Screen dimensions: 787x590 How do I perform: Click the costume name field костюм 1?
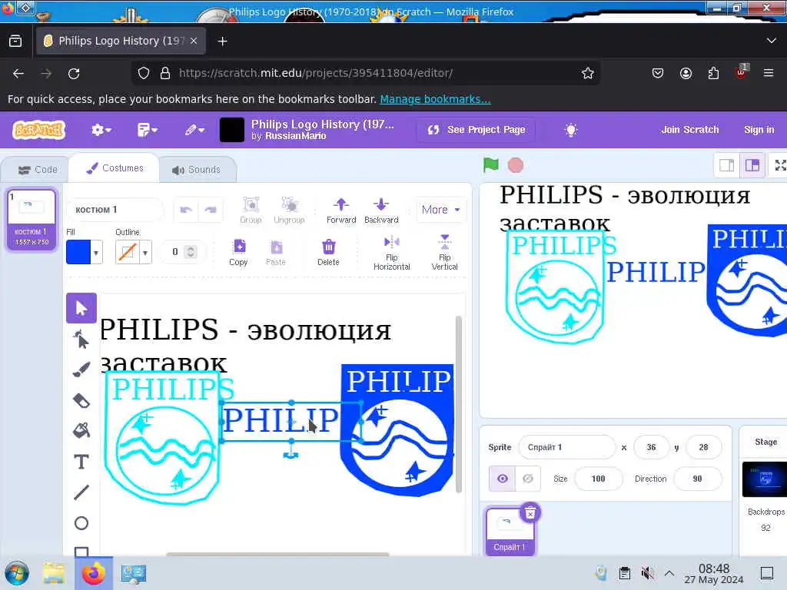115,210
